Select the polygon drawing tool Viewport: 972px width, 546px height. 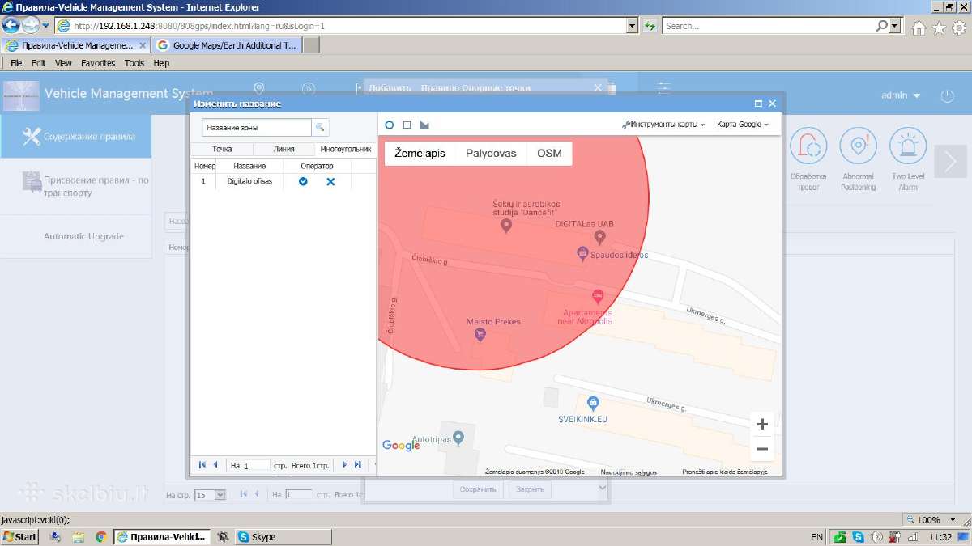(424, 125)
